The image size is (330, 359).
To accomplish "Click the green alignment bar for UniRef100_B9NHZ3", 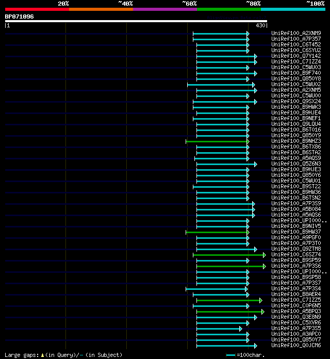I will click(x=218, y=142).
